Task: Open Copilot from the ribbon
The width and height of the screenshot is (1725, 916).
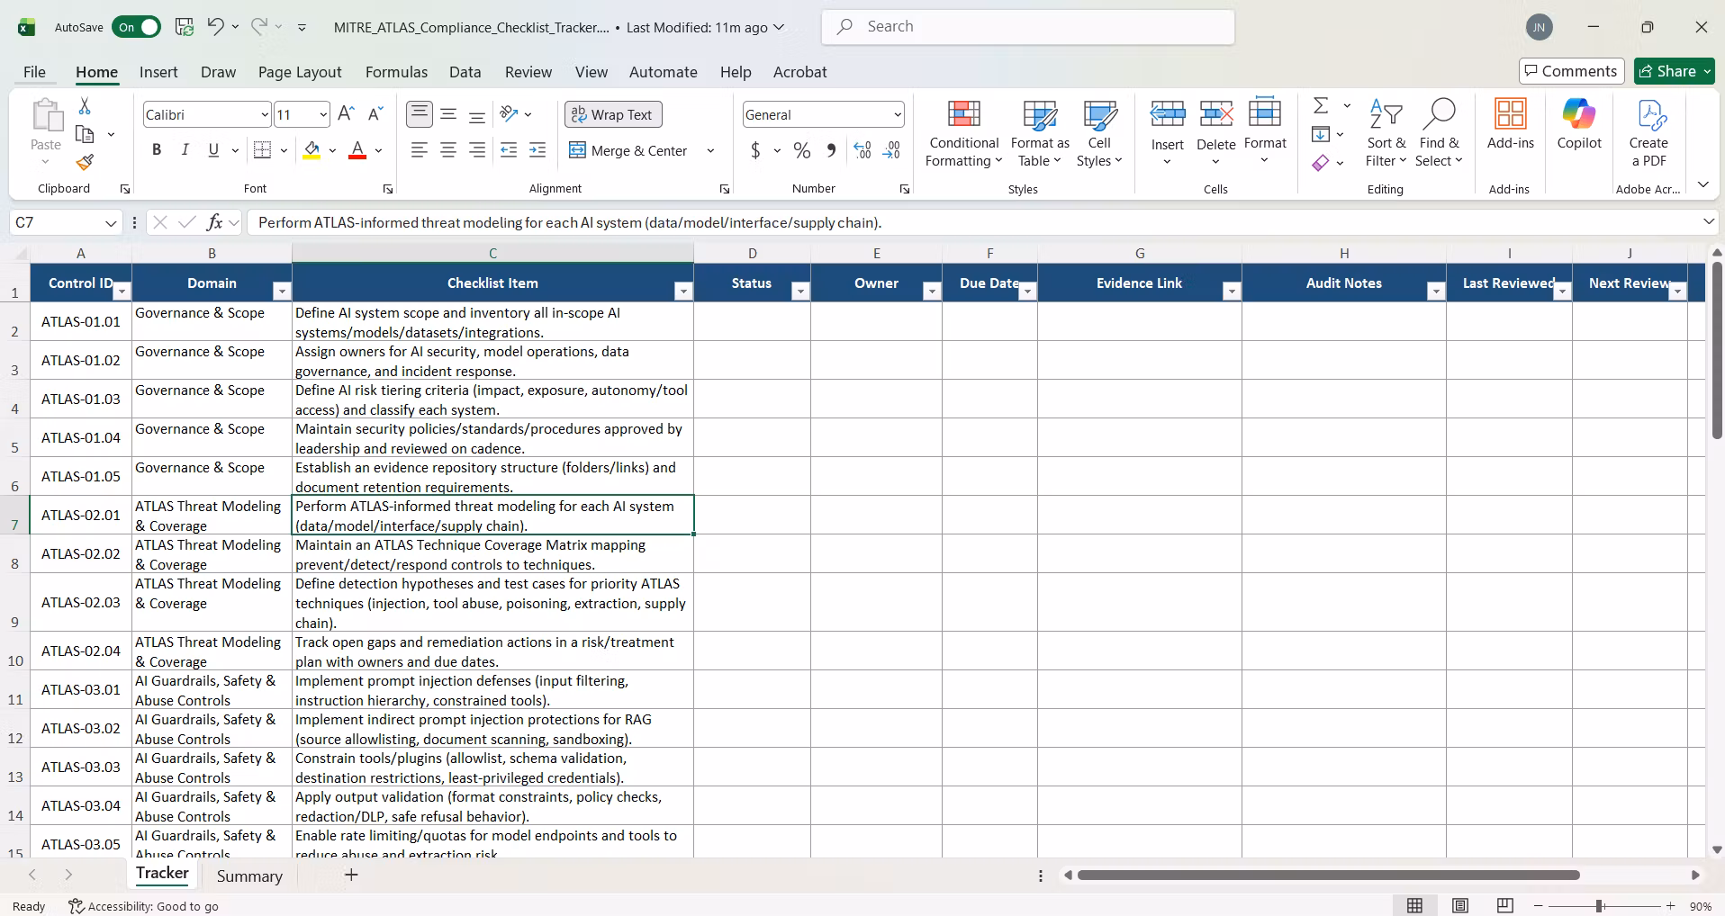Action: 1579,124
